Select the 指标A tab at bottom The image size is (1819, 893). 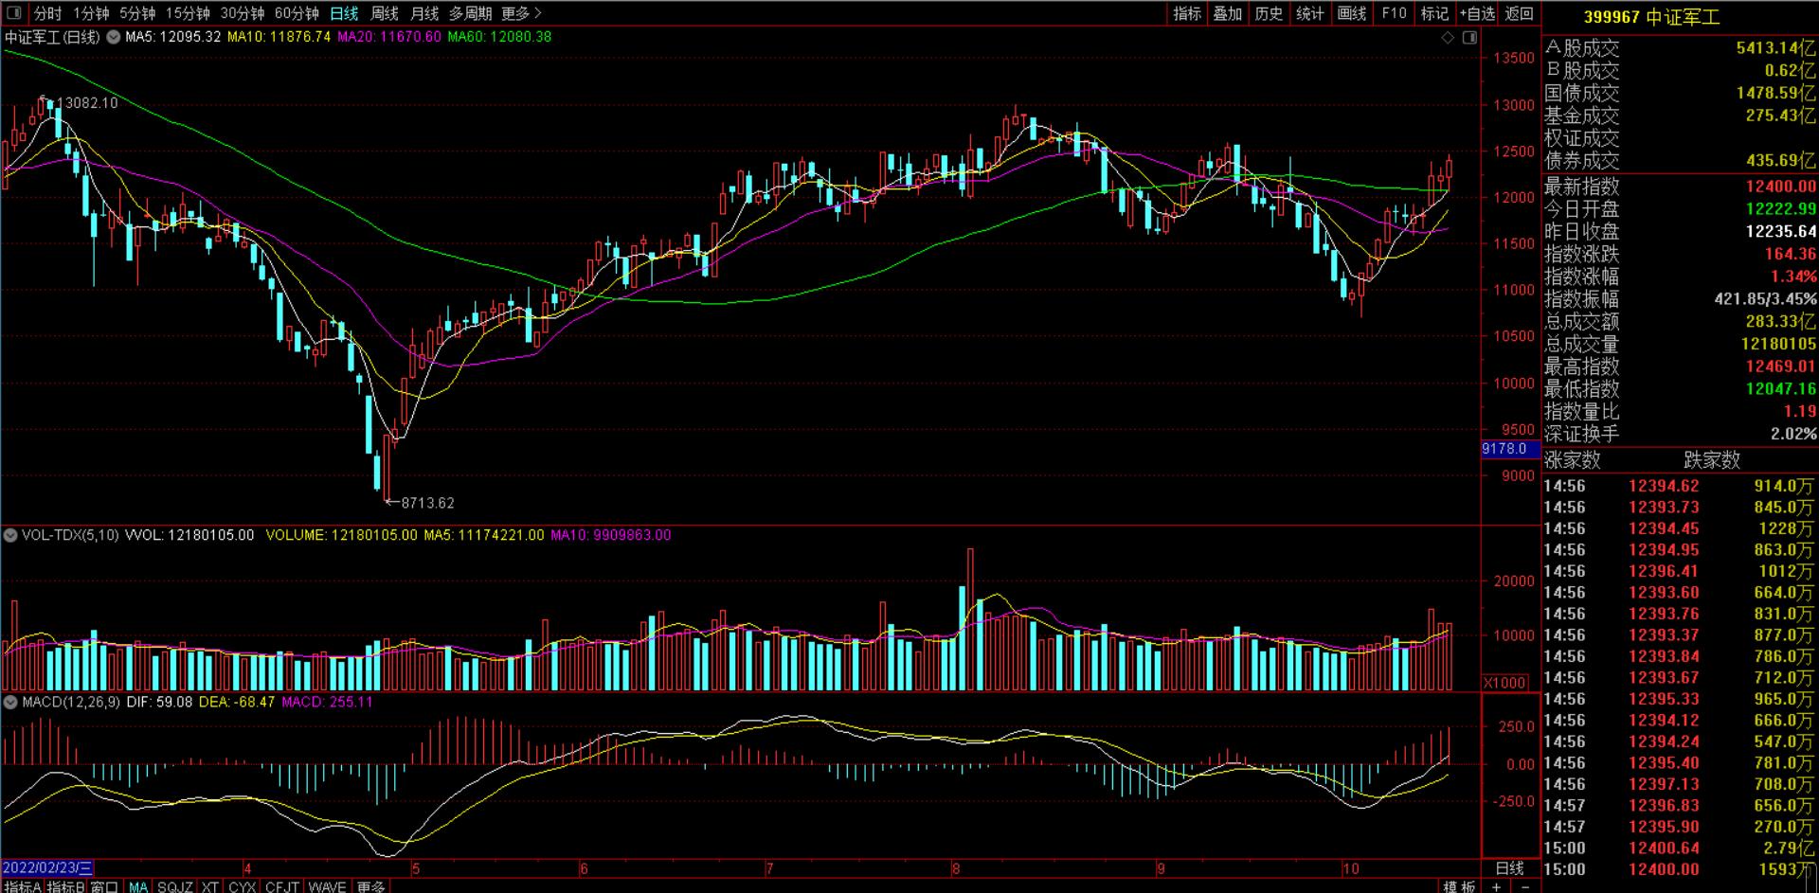tap(23, 886)
